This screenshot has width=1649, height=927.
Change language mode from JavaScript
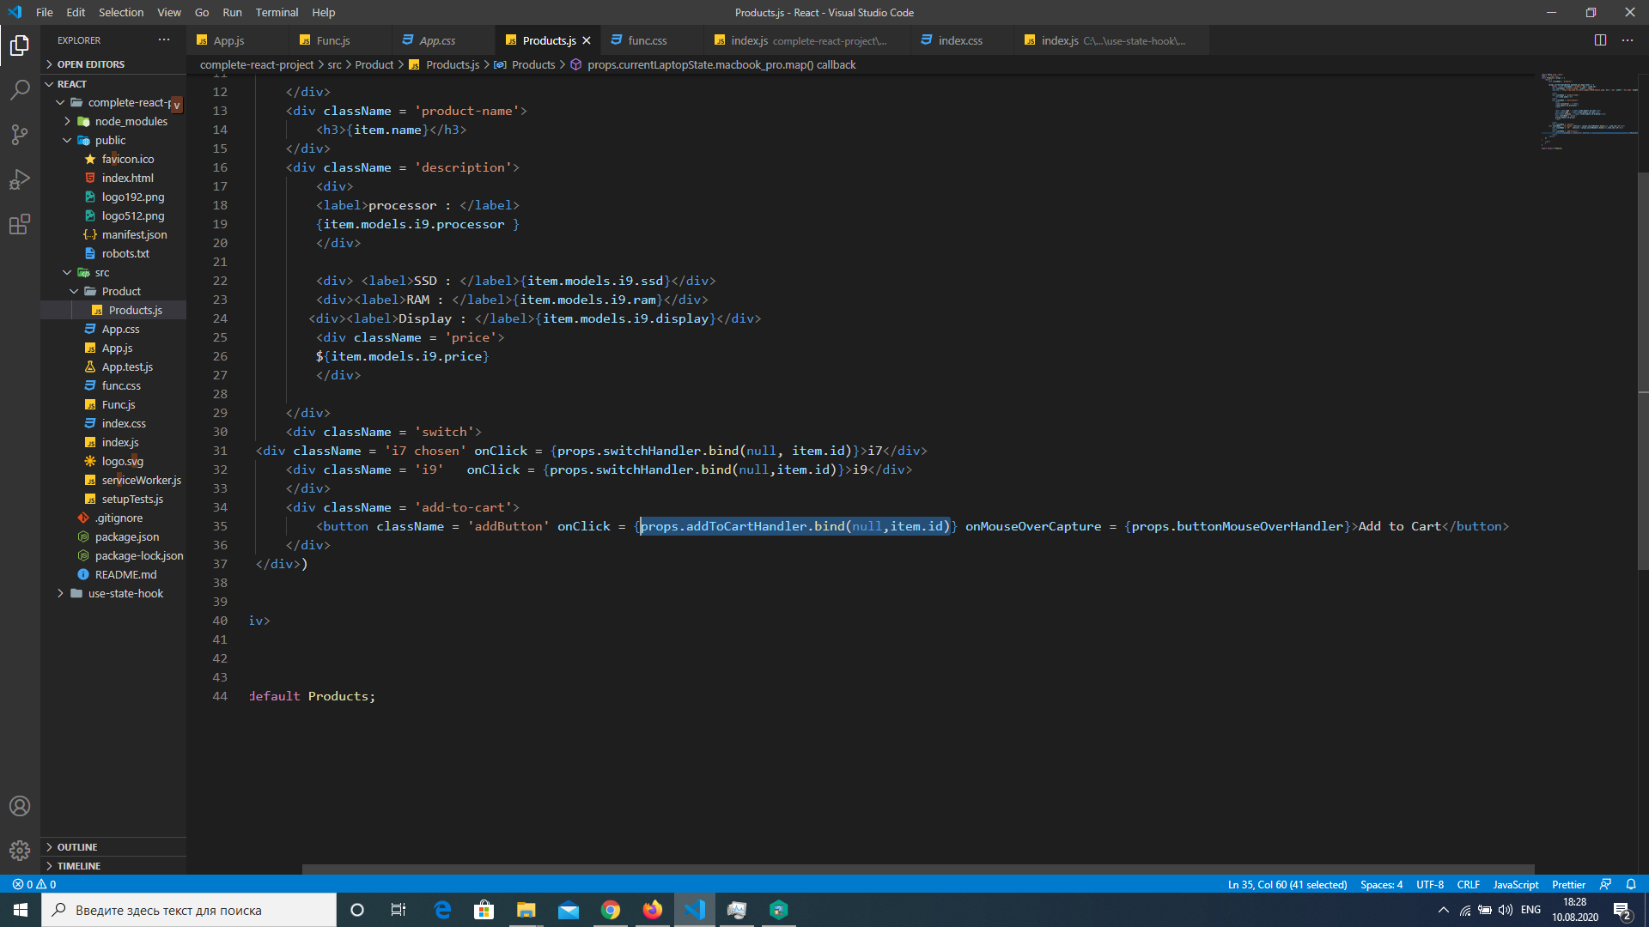pyautogui.click(x=1515, y=884)
